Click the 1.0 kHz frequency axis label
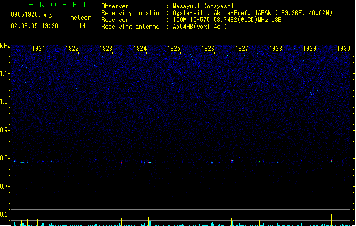 (5, 102)
